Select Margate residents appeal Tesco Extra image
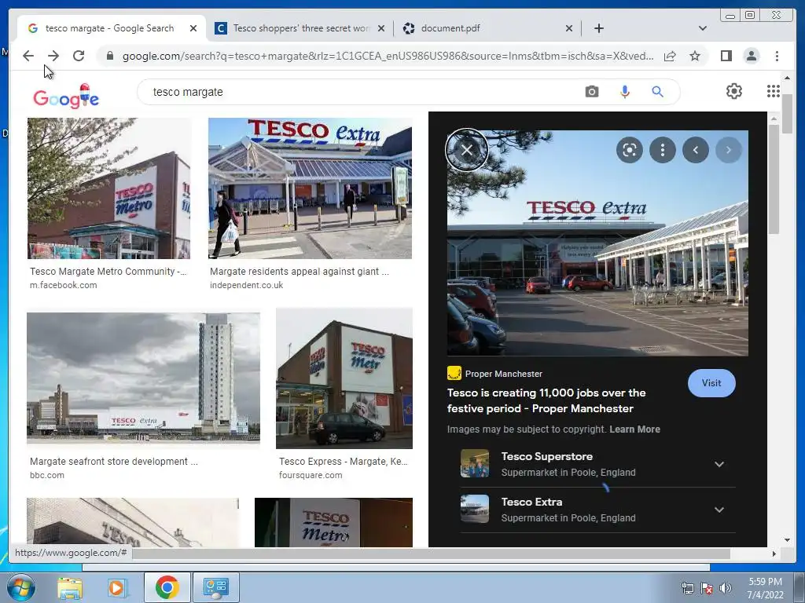The height and width of the screenshot is (603, 805). tap(310, 188)
